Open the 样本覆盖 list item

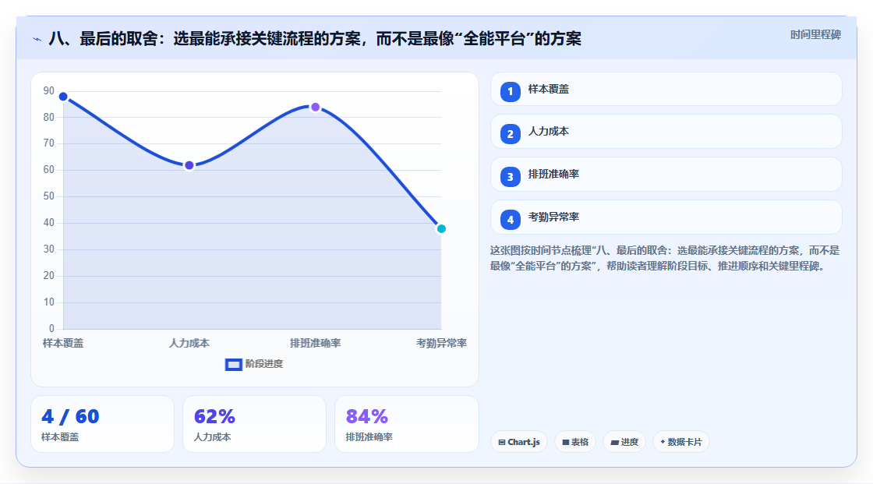(666, 89)
